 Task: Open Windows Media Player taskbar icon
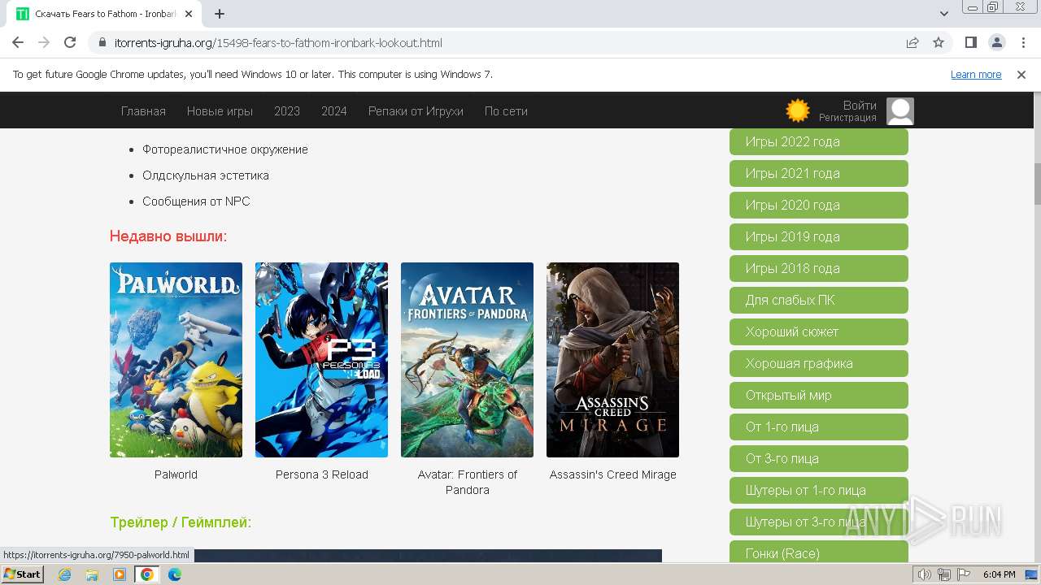point(120,574)
